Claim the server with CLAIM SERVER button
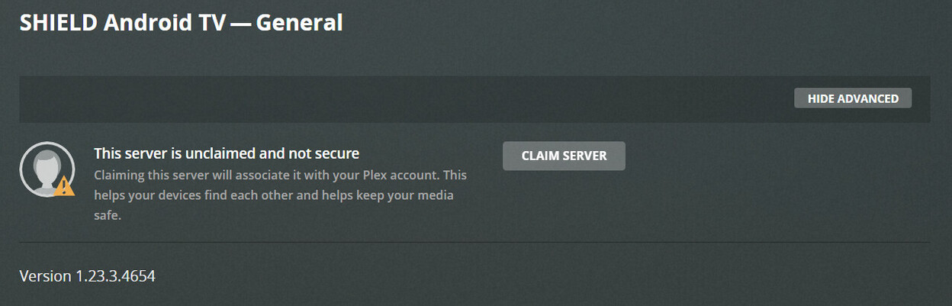952x306 pixels. click(564, 156)
